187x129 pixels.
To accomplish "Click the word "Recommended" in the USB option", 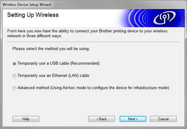I will pos(85,63).
